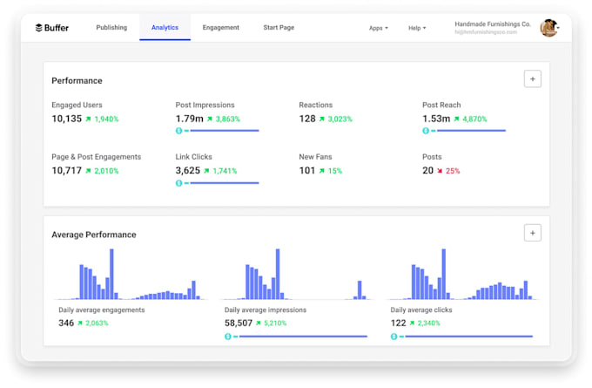Click the Posts value 20
The image size is (592, 388).
tap(427, 171)
